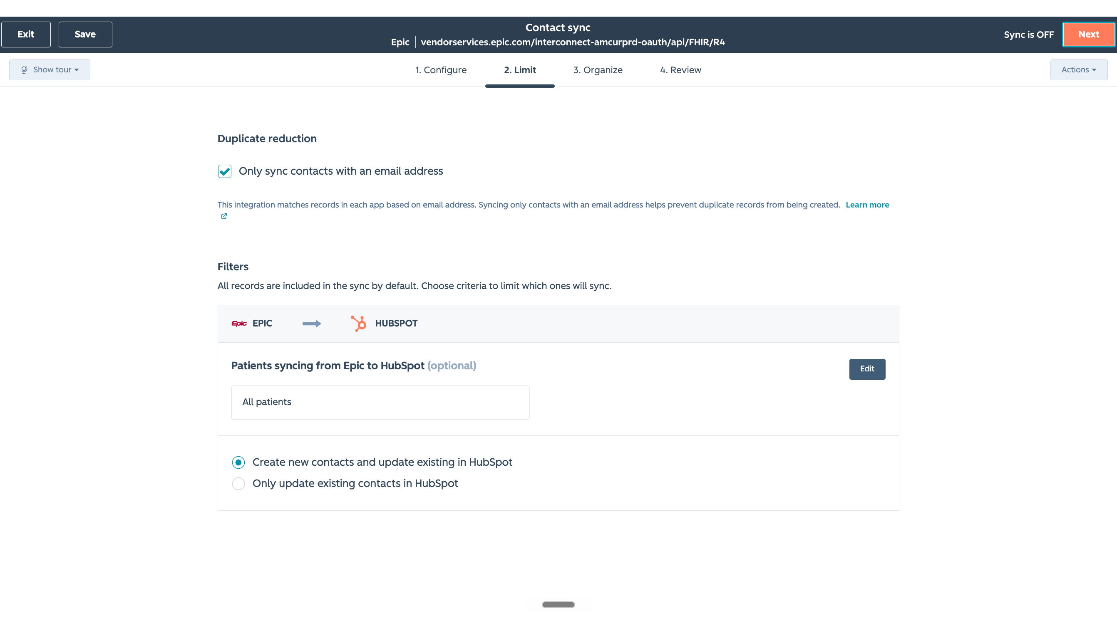Click the Duplicate reduction heading
Viewport: 1117px width, 628px height.
tap(267, 138)
